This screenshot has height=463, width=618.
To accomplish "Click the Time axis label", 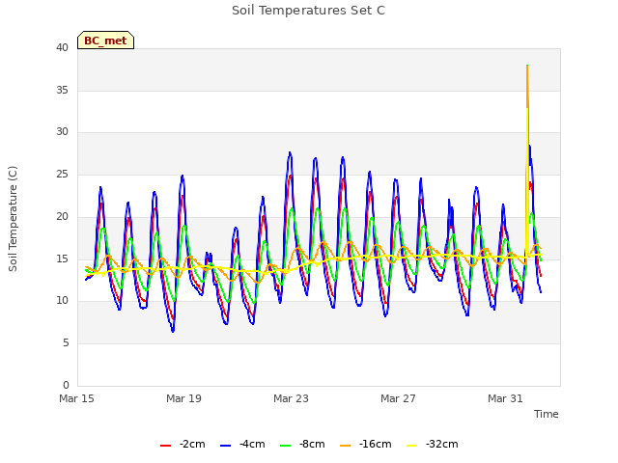I will coord(547,414).
